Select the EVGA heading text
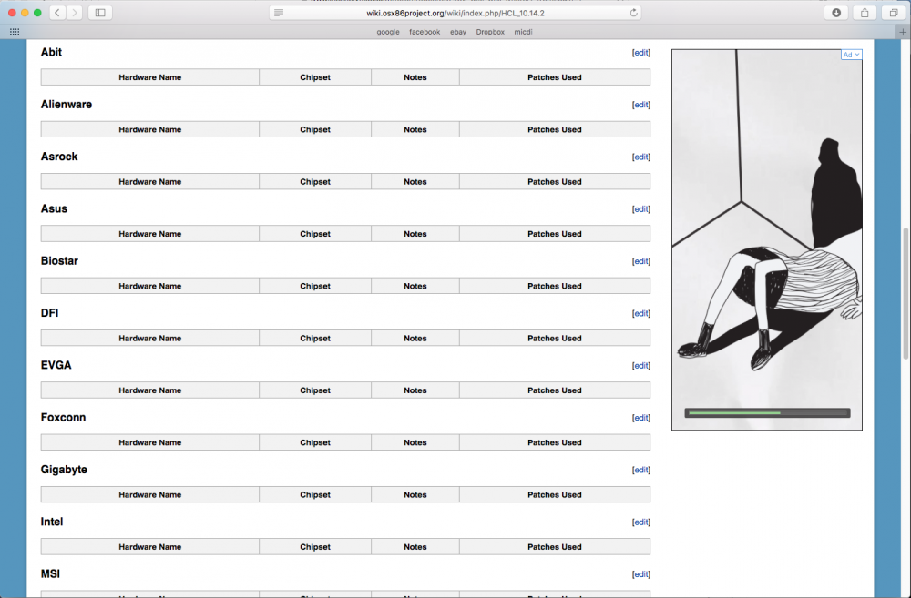 click(56, 365)
